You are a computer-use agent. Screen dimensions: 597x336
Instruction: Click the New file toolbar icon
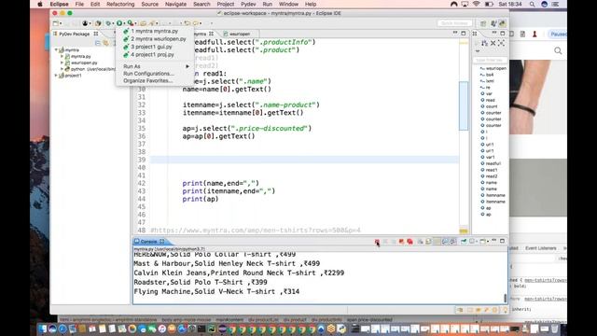(56, 23)
